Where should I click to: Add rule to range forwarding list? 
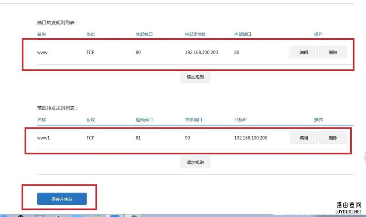(195, 162)
